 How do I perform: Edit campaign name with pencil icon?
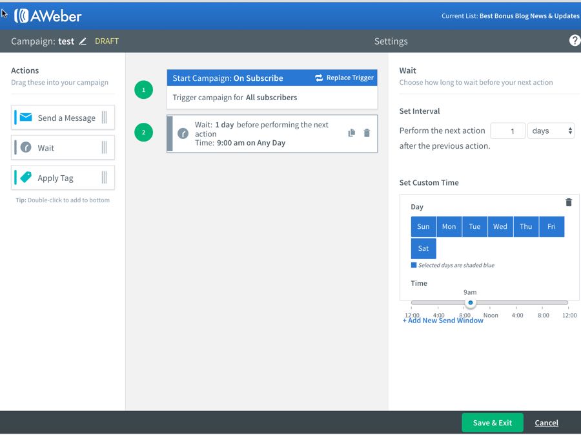click(x=83, y=41)
